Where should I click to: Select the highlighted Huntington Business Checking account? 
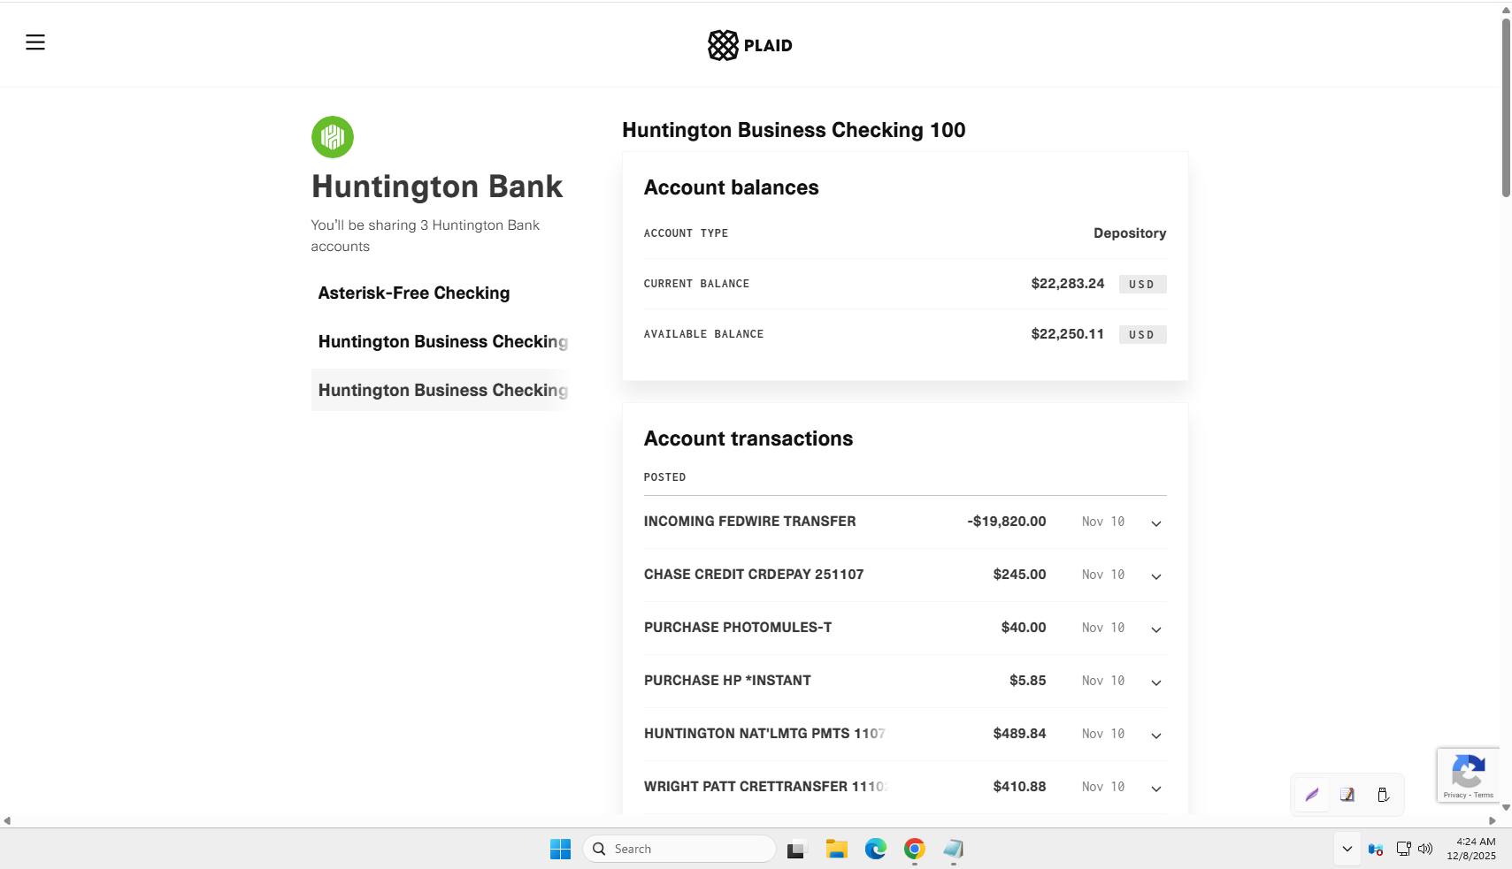[440, 390]
